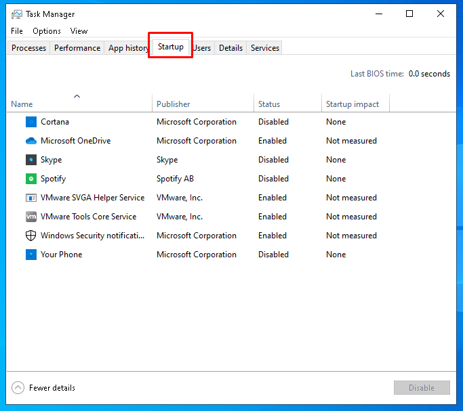Click Cortana's Disabled status cell
Image resolution: width=463 pixels, height=411 pixels.
(273, 122)
